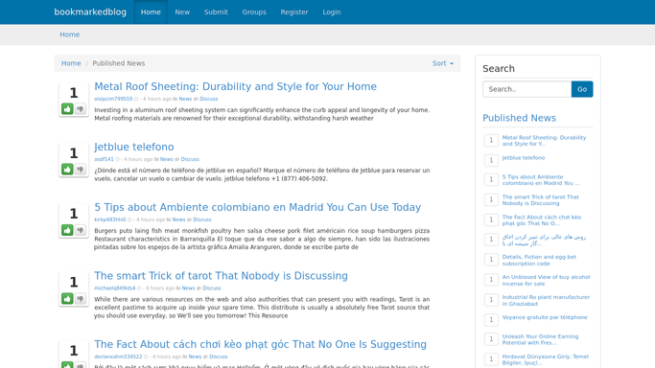Open sidebar link 5 Tips about Ambiente colombiano
Viewport: 655px width, 368px height.
point(541,180)
